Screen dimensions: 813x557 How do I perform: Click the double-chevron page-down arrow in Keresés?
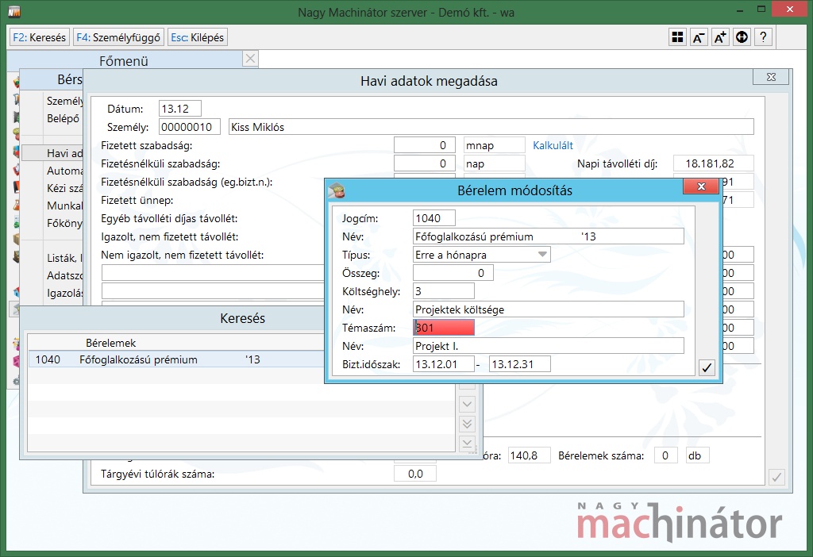coord(467,424)
